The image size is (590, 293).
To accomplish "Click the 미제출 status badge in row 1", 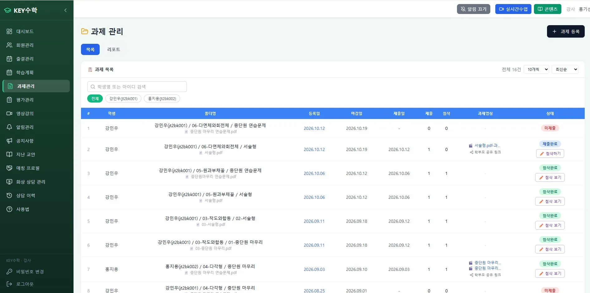I will [550, 128].
